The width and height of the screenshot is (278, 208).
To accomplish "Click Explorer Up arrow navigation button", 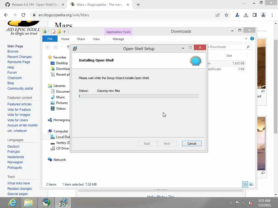I will 68,47.
